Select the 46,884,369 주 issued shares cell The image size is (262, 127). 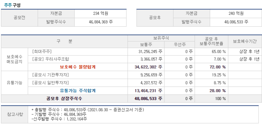click(101, 22)
